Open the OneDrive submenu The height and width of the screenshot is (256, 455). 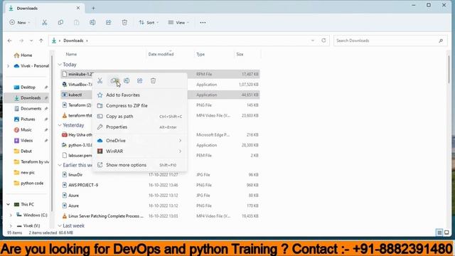click(x=139, y=141)
